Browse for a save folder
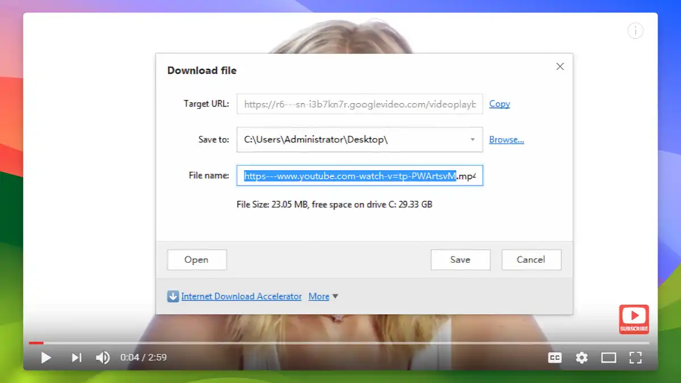 coord(506,139)
